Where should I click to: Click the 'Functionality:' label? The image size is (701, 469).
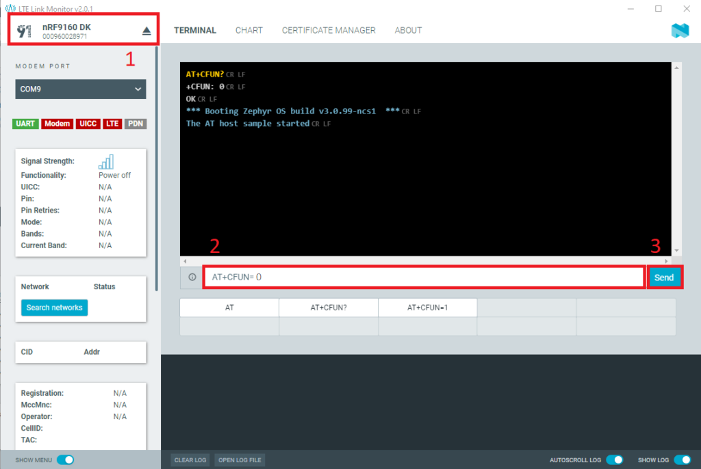click(43, 175)
